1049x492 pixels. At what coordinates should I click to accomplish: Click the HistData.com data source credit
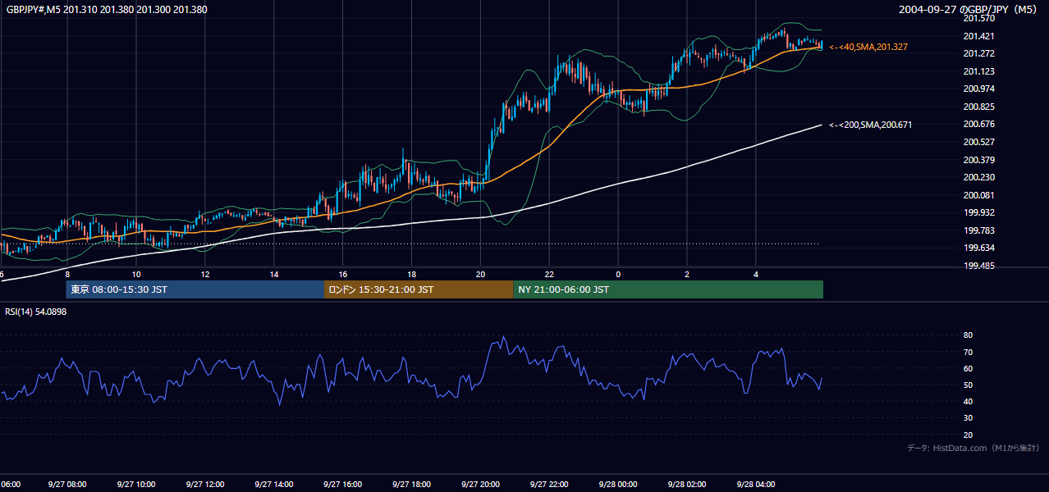pos(973,448)
